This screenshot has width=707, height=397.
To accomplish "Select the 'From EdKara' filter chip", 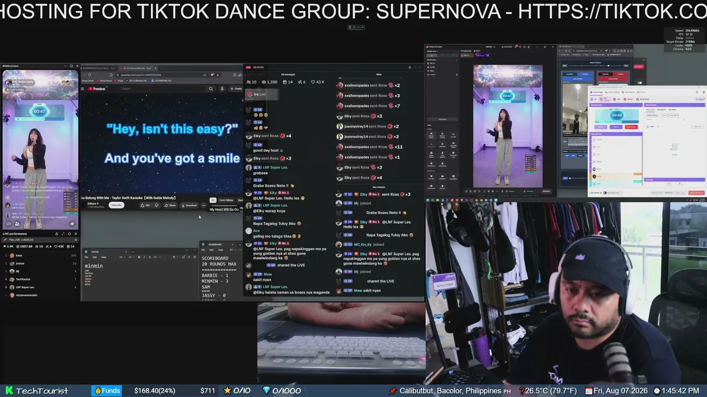I will click(226, 200).
